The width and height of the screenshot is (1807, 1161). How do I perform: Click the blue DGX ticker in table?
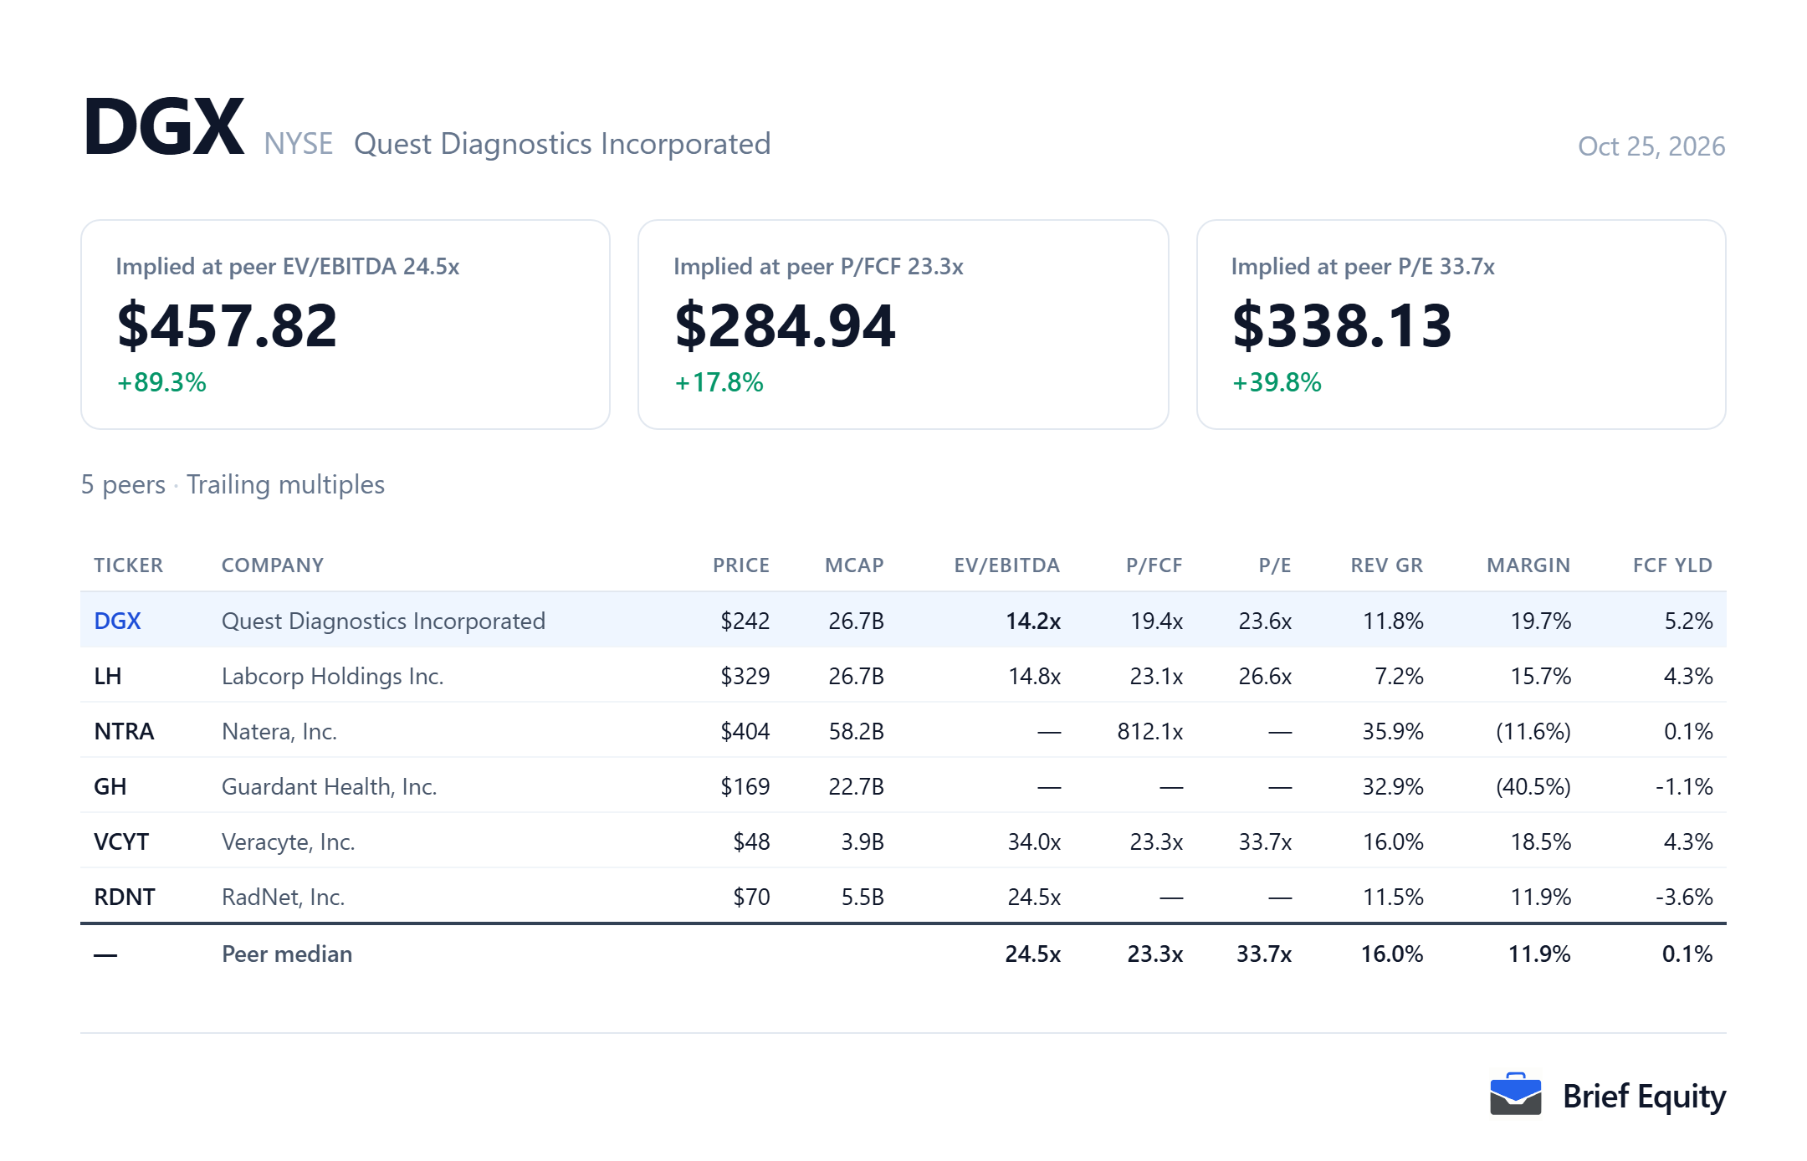117,621
